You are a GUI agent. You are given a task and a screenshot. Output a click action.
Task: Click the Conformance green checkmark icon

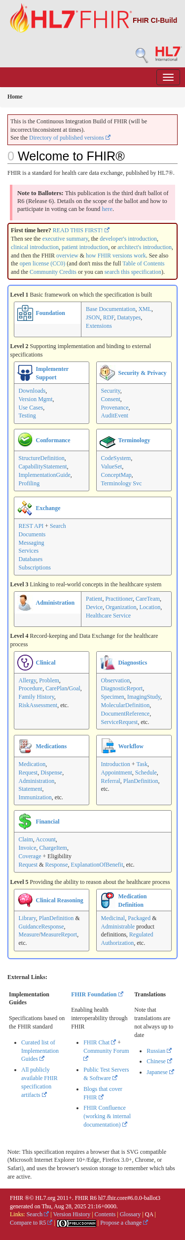tap(25, 440)
